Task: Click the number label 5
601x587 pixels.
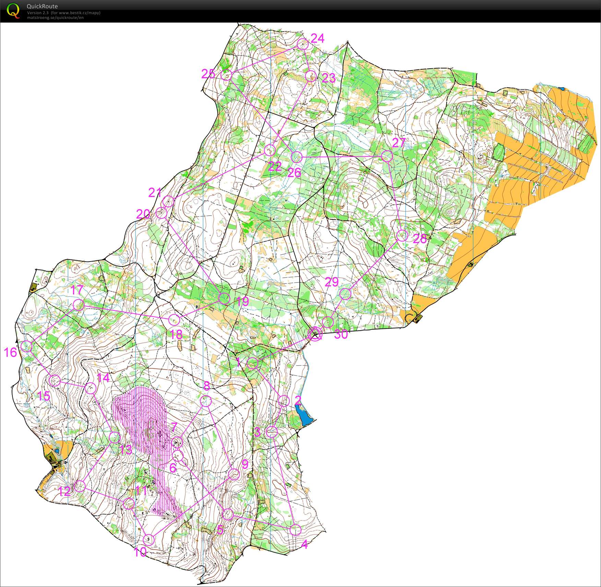Action: click(x=220, y=530)
